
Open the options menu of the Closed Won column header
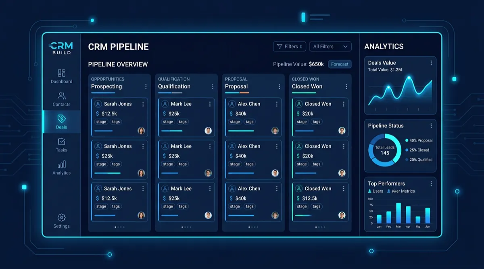click(346, 86)
